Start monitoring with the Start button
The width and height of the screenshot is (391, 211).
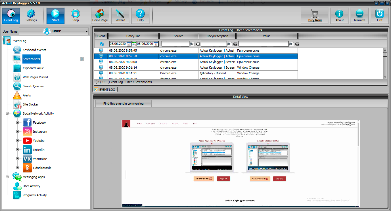coord(55,16)
